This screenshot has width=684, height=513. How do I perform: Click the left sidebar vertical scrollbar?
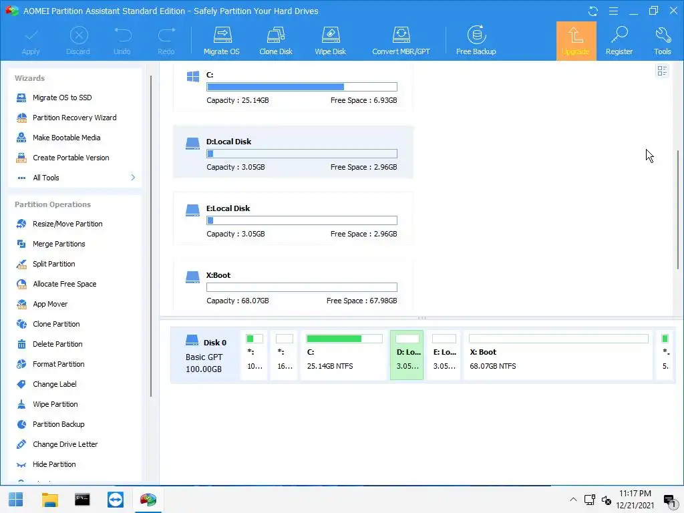pos(151,236)
